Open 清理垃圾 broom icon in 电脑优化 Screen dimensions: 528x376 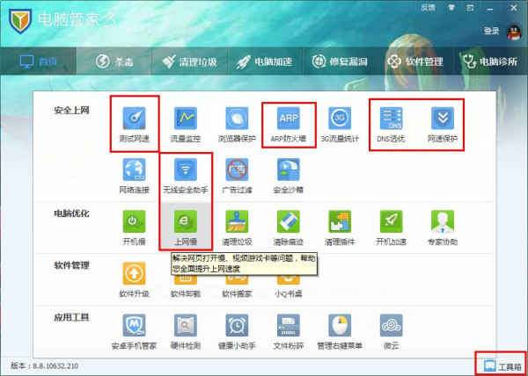tap(237, 228)
